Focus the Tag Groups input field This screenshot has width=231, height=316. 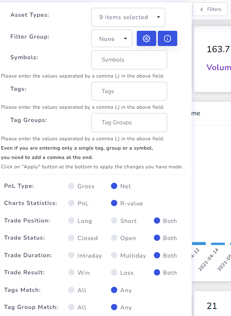click(129, 122)
